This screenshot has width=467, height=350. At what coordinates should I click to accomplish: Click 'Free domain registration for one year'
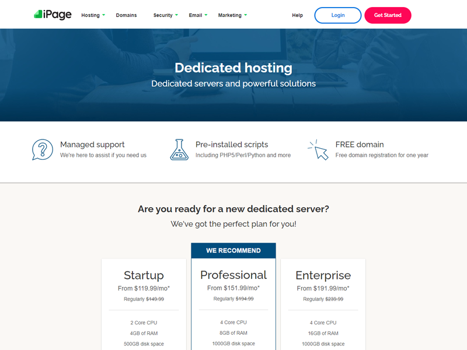pos(382,155)
